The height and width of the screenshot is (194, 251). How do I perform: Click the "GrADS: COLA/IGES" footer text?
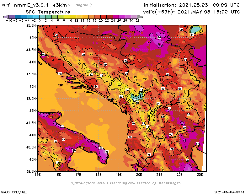[14, 192]
